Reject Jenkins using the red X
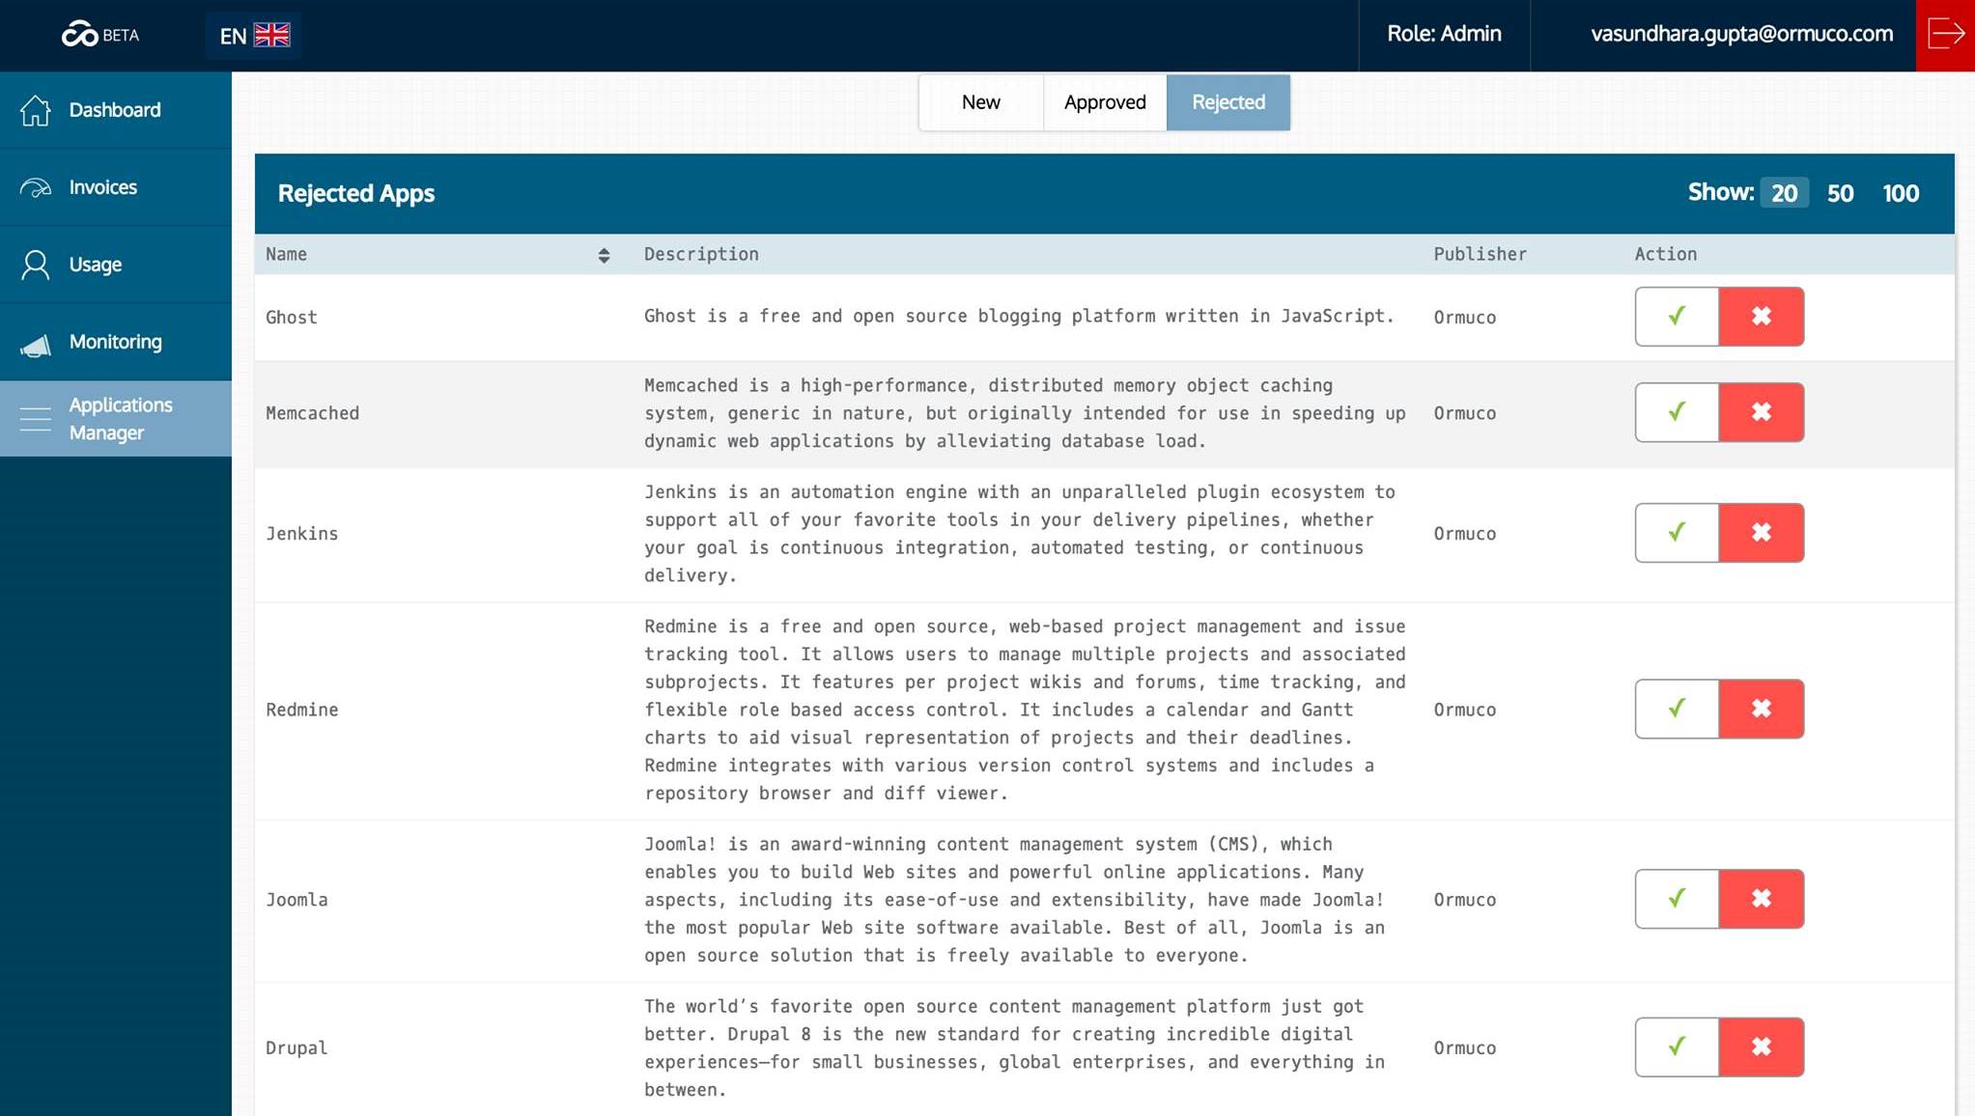Image resolution: width=1975 pixels, height=1116 pixels. coord(1762,533)
